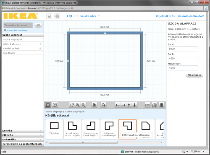210x155 pixels.
Task: Click the browser address bar URL
Action: (x=39, y=8)
